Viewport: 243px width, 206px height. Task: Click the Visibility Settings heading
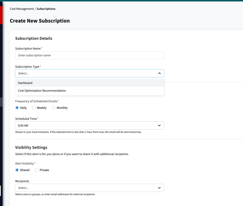[31, 147]
